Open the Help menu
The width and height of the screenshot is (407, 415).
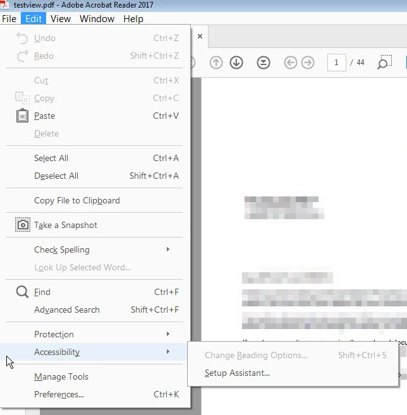coord(133,19)
